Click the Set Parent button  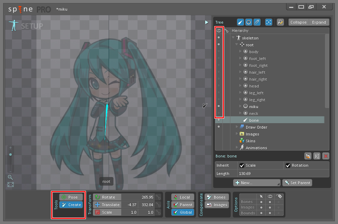coord(297,183)
